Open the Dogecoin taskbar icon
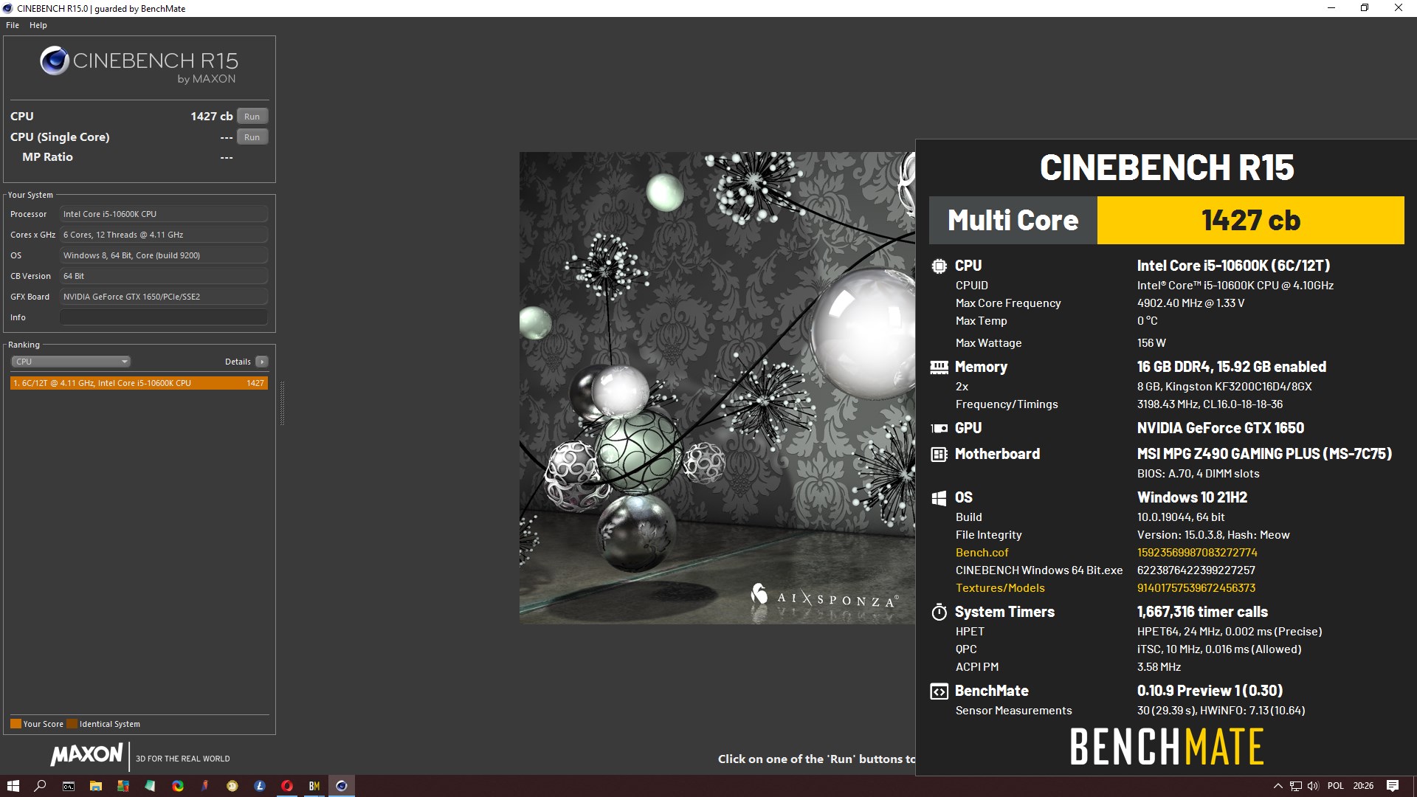The image size is (1417, 797). click(232, 786)
